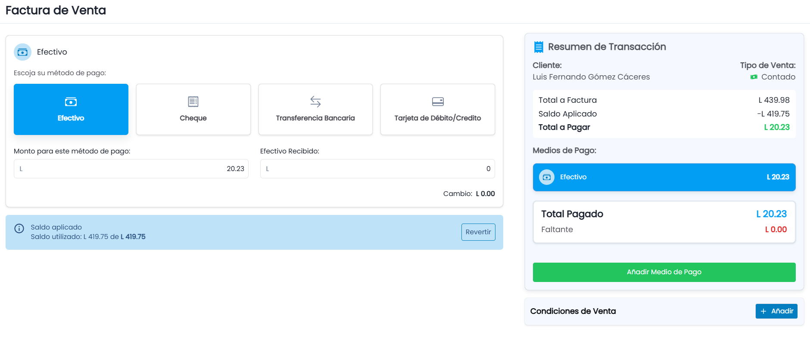
Task: Click the cash icon beside the Efectivo heading
Action: click(x=22, y=52)
